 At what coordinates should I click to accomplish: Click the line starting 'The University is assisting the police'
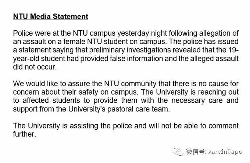click(x=126, y=126)
